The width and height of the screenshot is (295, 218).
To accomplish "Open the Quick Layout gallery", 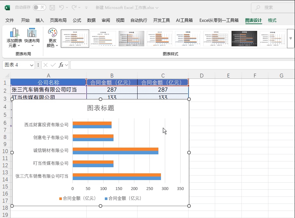I will click(32, 38).
